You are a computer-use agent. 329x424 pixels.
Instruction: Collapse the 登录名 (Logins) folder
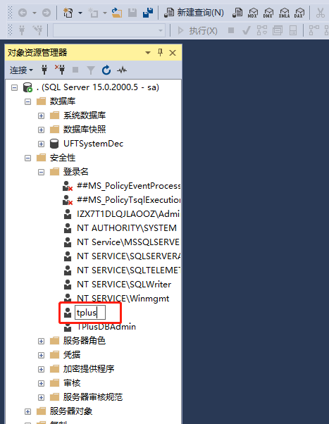(x=41, y=172)
